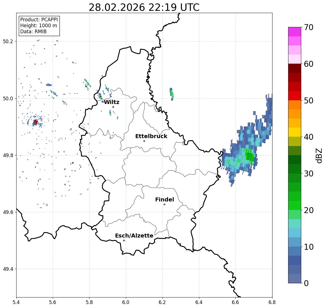326x308 pixels.
Task: Click the dBZ colorbar axis label
Action: [x=319, y=155]
